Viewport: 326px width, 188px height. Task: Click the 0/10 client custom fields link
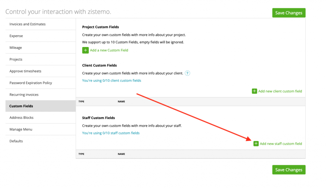(111, 80)
